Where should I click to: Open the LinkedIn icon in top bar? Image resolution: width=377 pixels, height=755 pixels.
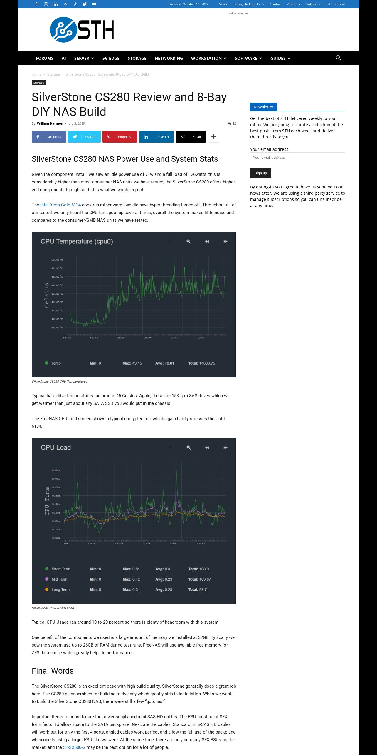[55, 4]
